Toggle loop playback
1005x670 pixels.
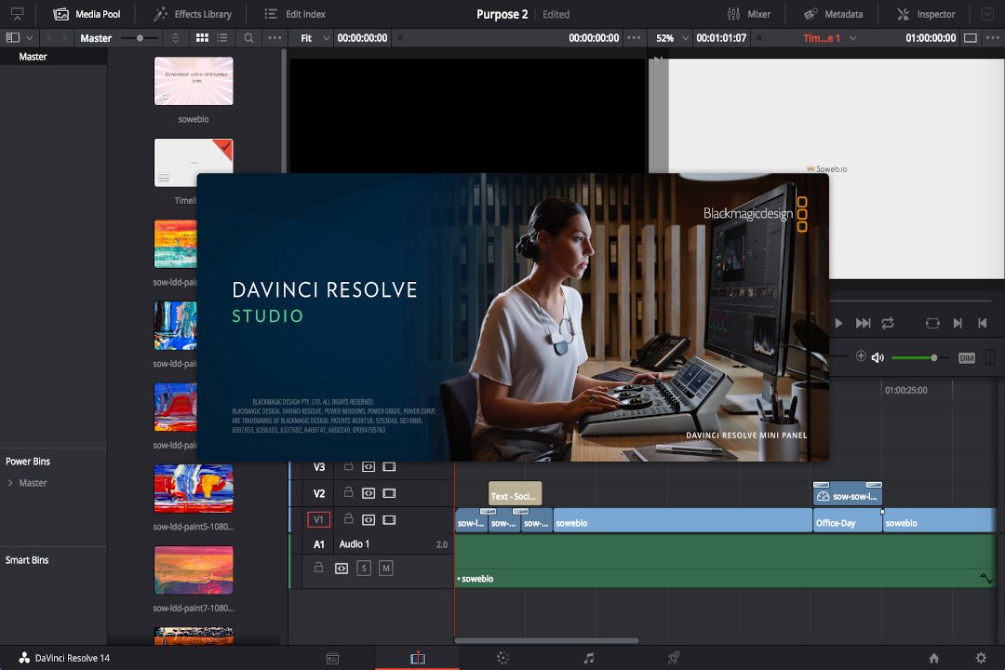(x=888, y=323)
